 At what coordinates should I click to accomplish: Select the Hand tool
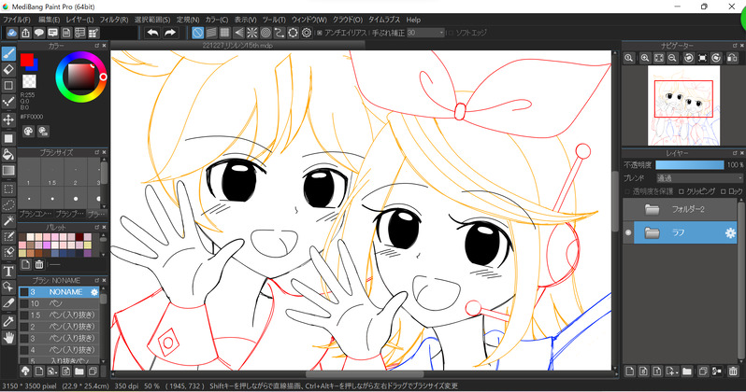pyautogui.click(x=8, y=338)
